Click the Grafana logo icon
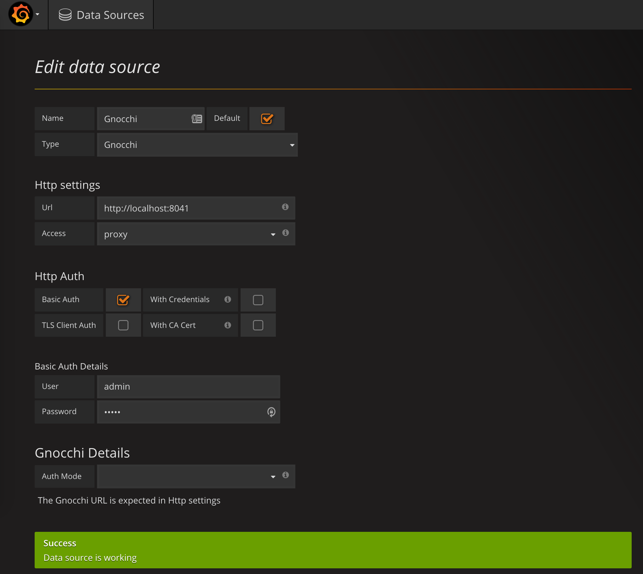 [x=20, y=14]
